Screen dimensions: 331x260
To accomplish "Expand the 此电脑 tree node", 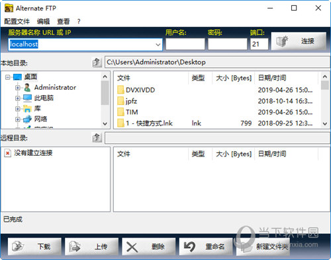I will [x=18, y=98].
